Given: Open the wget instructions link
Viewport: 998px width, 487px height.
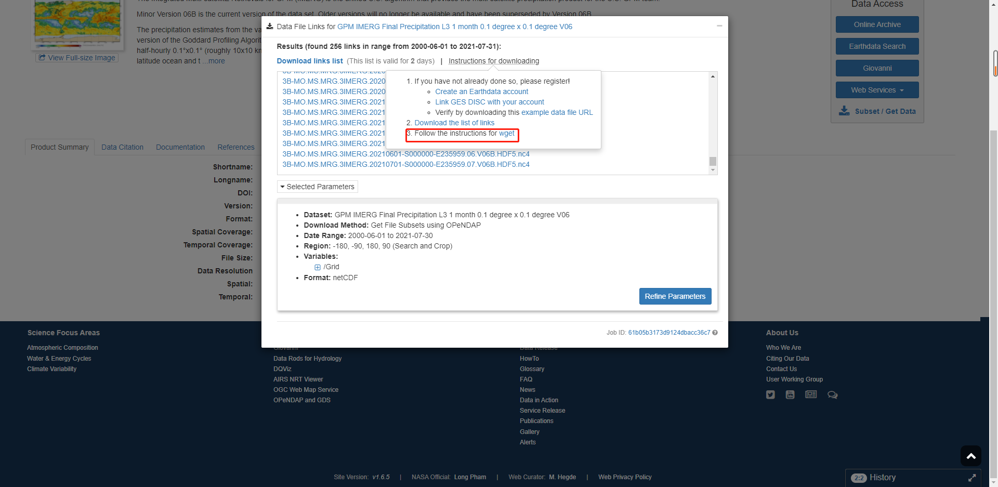Looking at the screenshot, I should click(507, 134).
